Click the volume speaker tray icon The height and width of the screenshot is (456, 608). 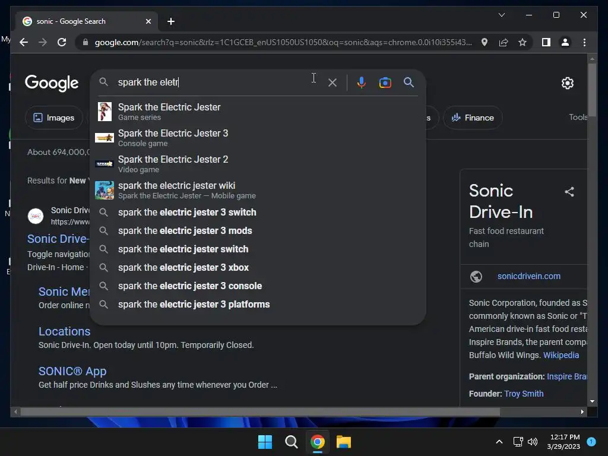533,442
